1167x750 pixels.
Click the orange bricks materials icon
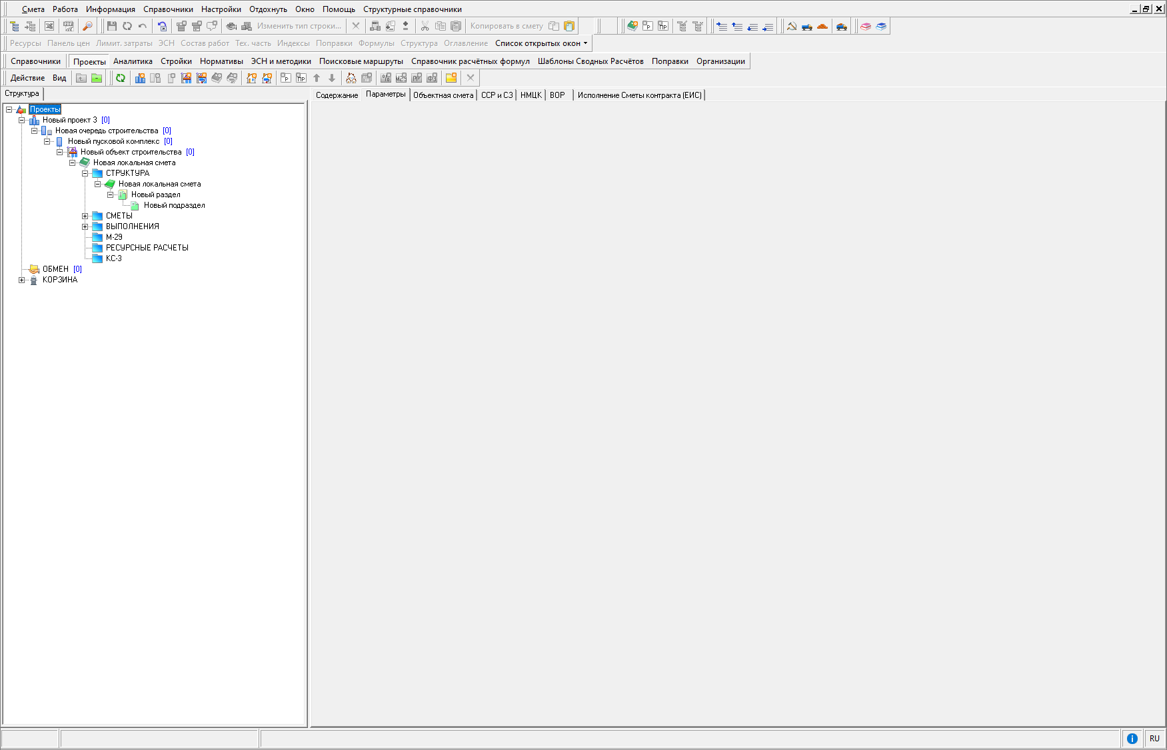(x=822, y=26)
